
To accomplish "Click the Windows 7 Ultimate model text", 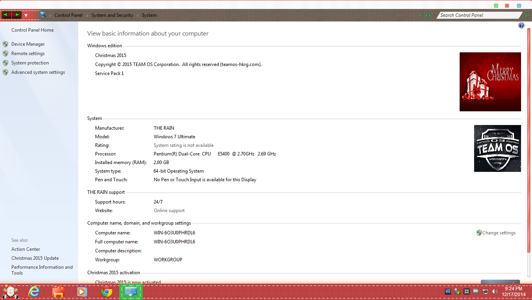I will (x=174, y=137).
